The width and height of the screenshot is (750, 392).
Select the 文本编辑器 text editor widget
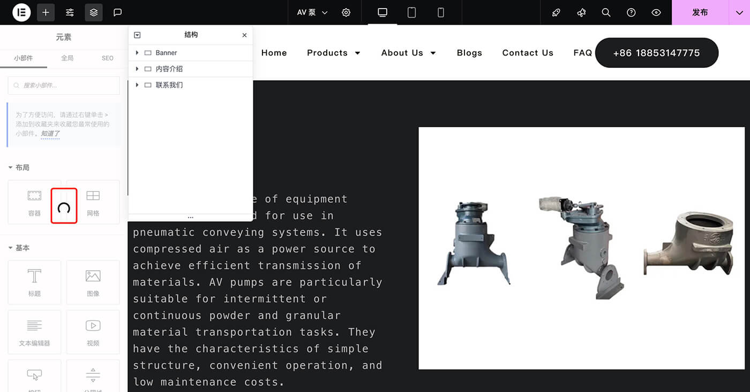[34, 332]
